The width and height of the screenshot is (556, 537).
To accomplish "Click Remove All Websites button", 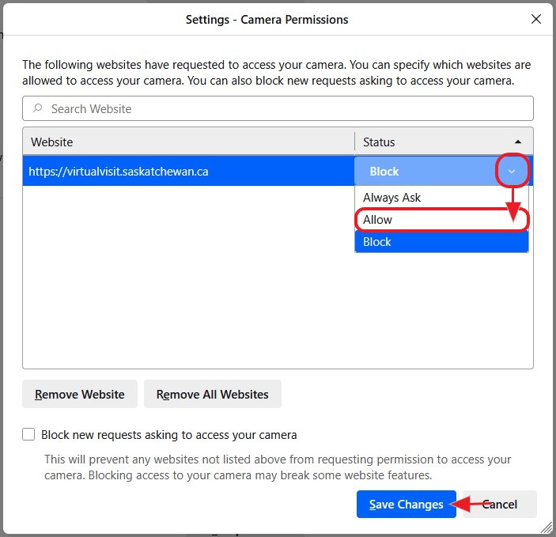I will pyautogui.click(x=212, y=394).
